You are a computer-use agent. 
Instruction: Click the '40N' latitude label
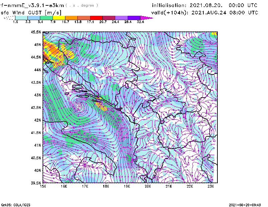38,170
